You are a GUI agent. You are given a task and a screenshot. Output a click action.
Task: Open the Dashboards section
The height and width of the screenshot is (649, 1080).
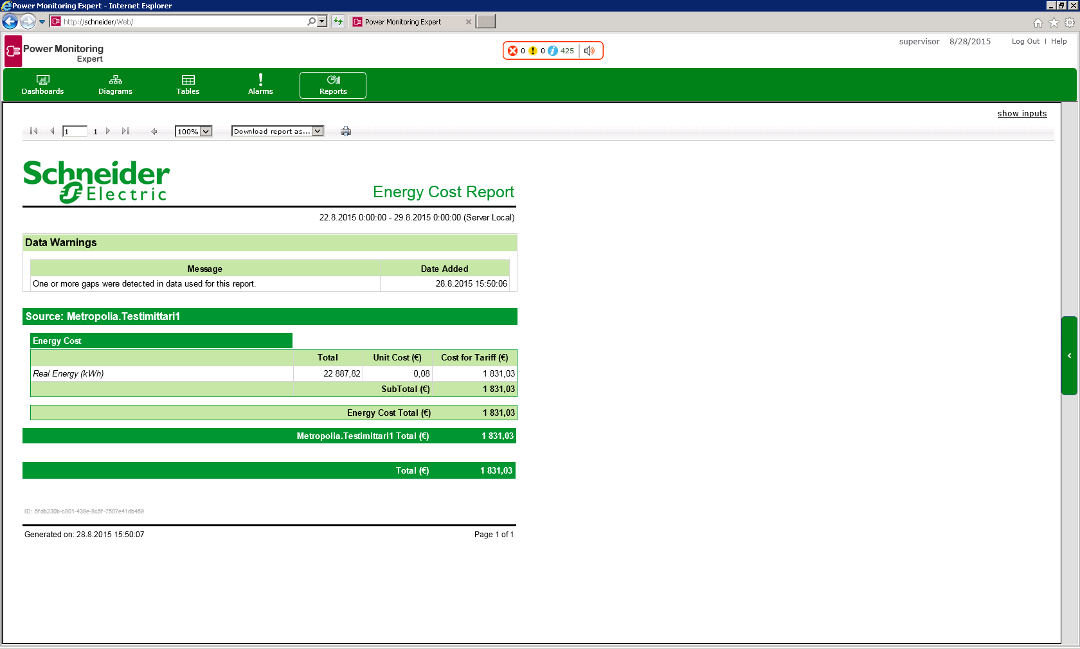tap(42, 85)
